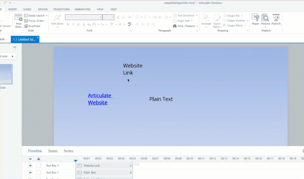Screen dimensions: 304x179
Task: Select the Plain Text timeline bar
Action: coord(104,172)
